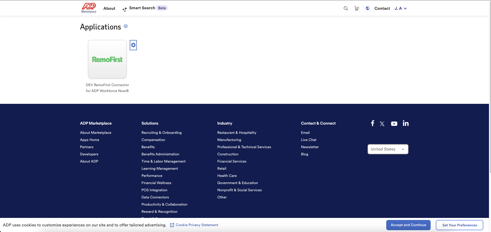The image size is (491, 232).
Task: Click the Smart Search sparkle icon
Action: click(125, 9)
